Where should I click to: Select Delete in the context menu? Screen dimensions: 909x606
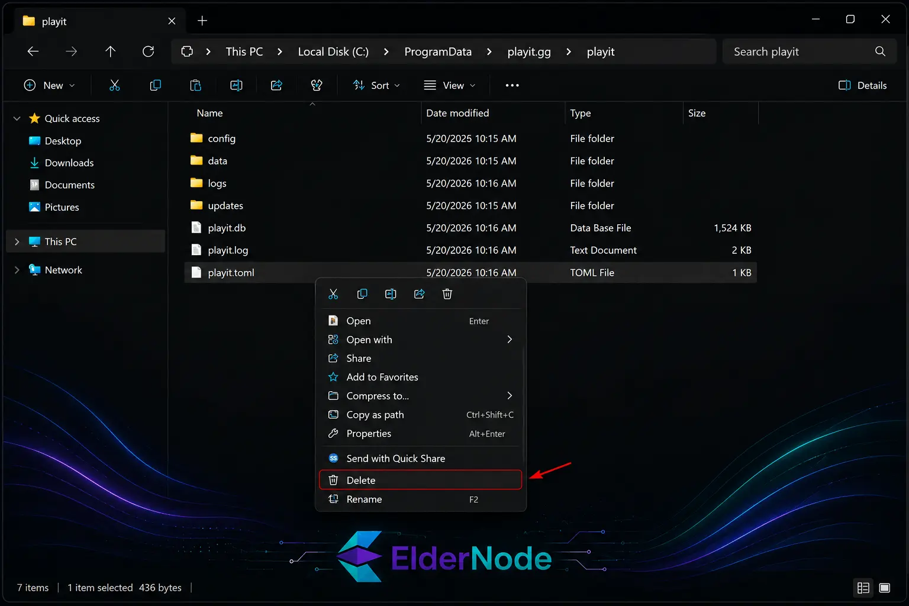coord(421,480)
